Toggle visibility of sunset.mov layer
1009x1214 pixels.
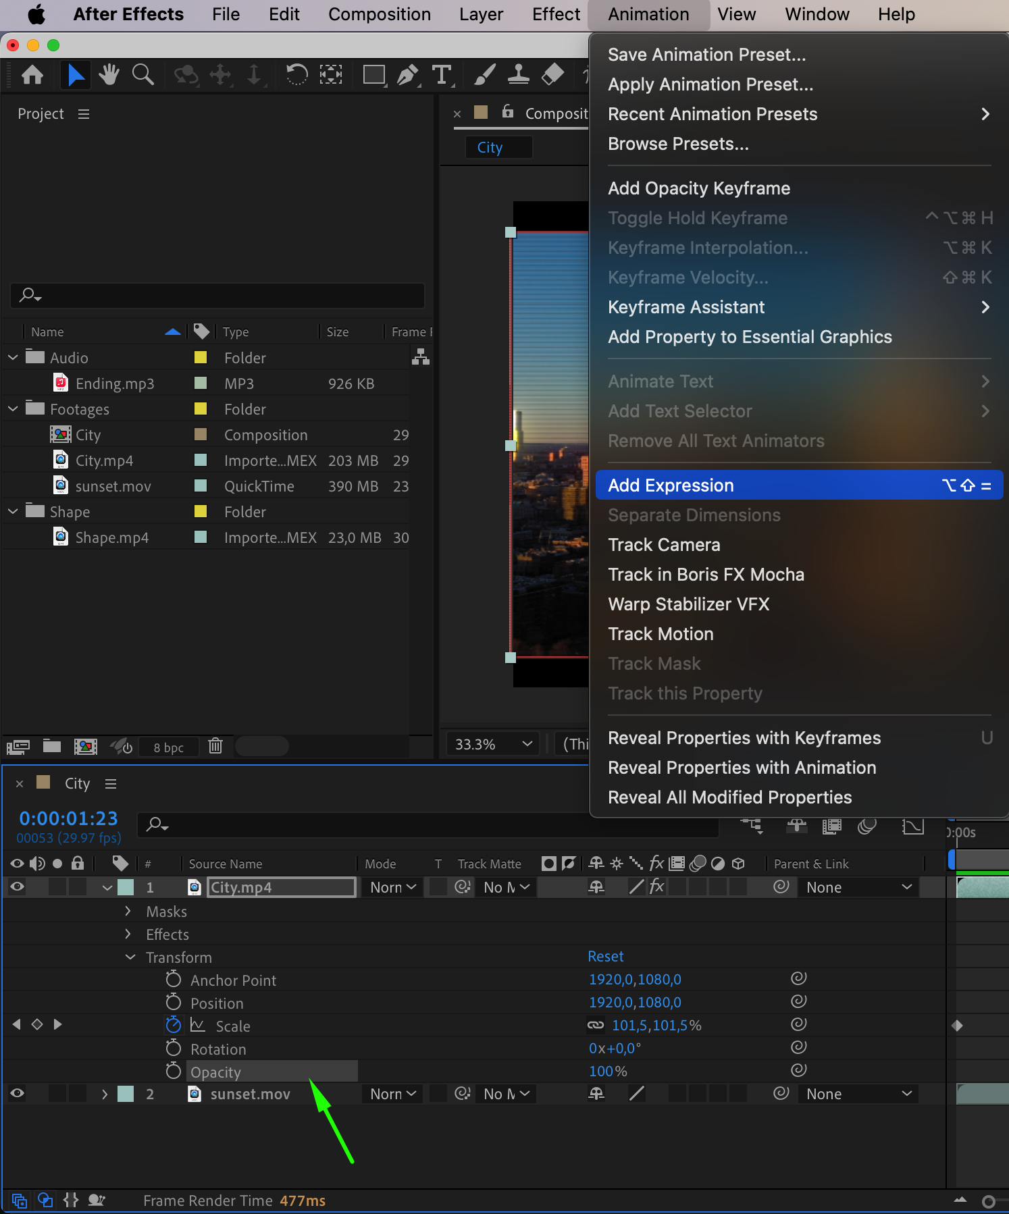[18, 1094]
